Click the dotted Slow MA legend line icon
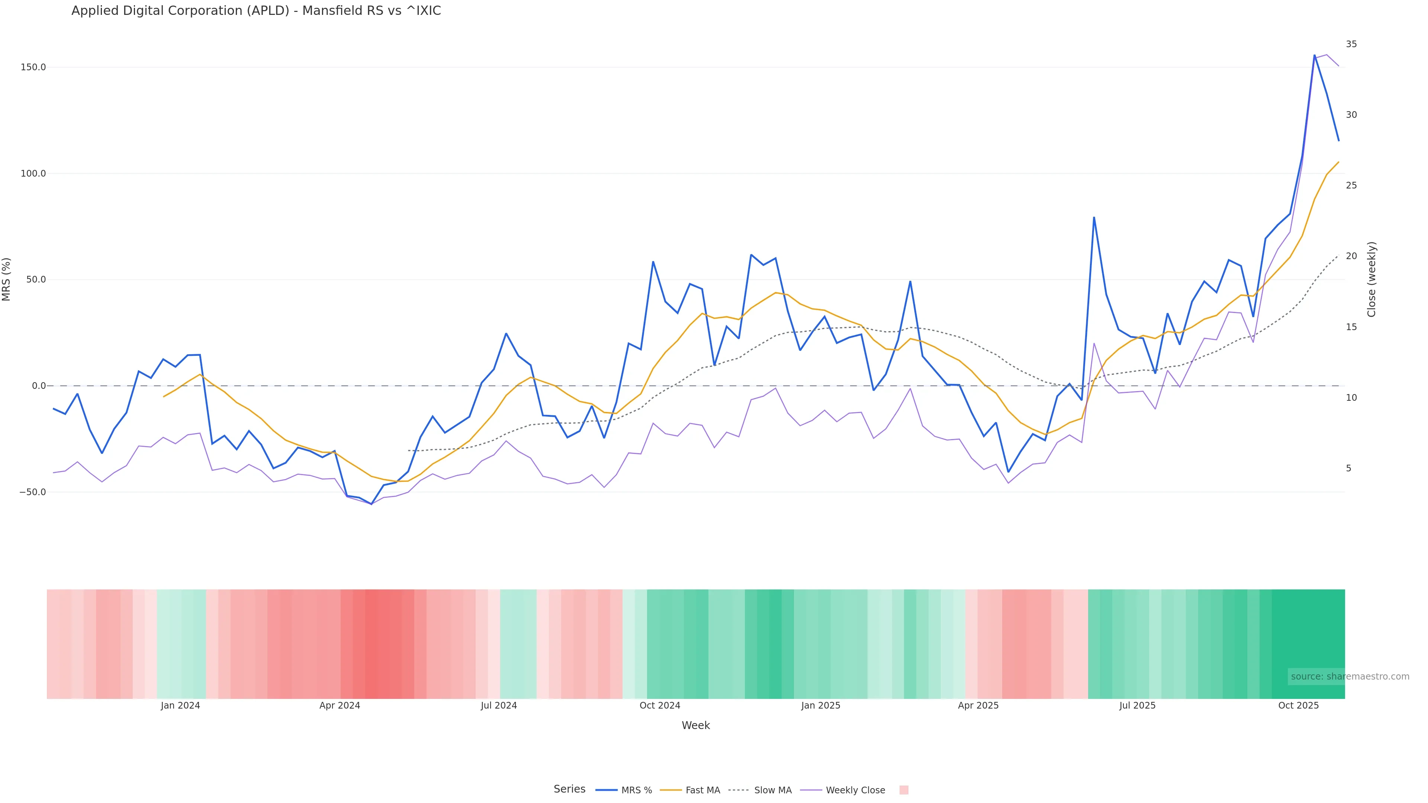The width and height of the screenshot is (1428, 803). [739, 790]
